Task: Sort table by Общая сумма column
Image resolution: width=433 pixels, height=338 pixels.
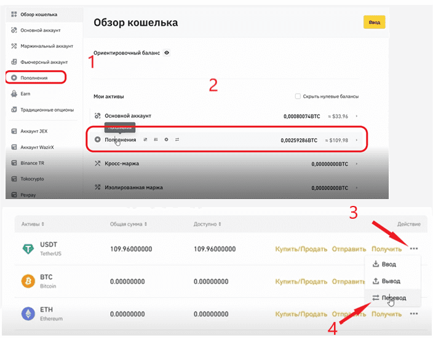Action: [129, 224]
